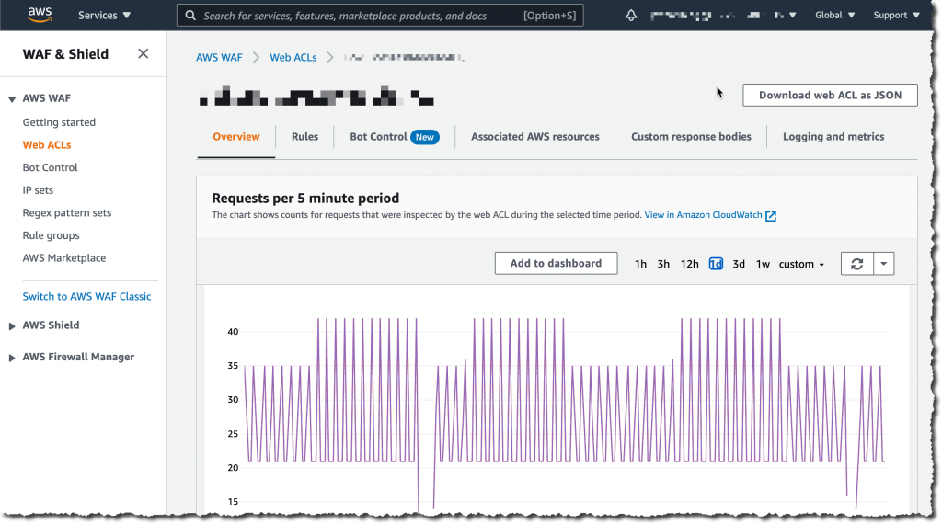The height and width of the screenshot is (524, 942).
Task: Click the refresh chart icon
Action: pyautogui.click(x=856, y=264)
